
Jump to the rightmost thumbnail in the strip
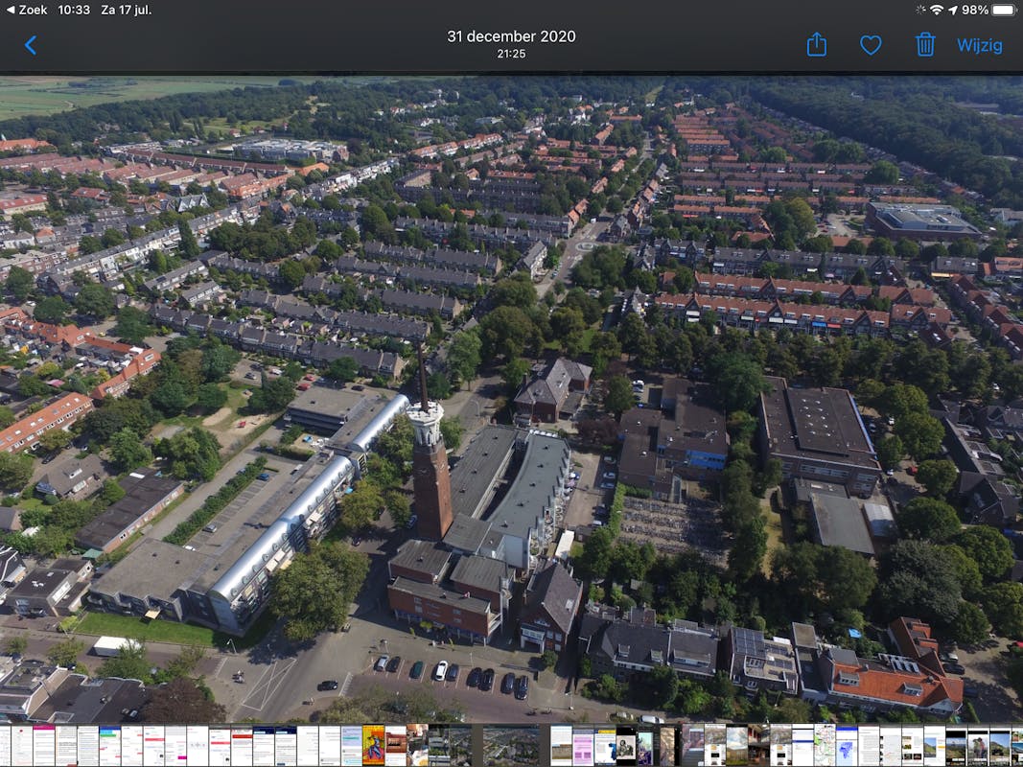click(x=1017, y=745)
